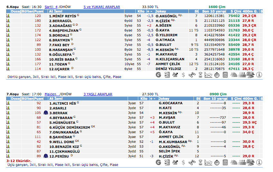Click checkered flag icon below race 7

[x=251, y=163]
